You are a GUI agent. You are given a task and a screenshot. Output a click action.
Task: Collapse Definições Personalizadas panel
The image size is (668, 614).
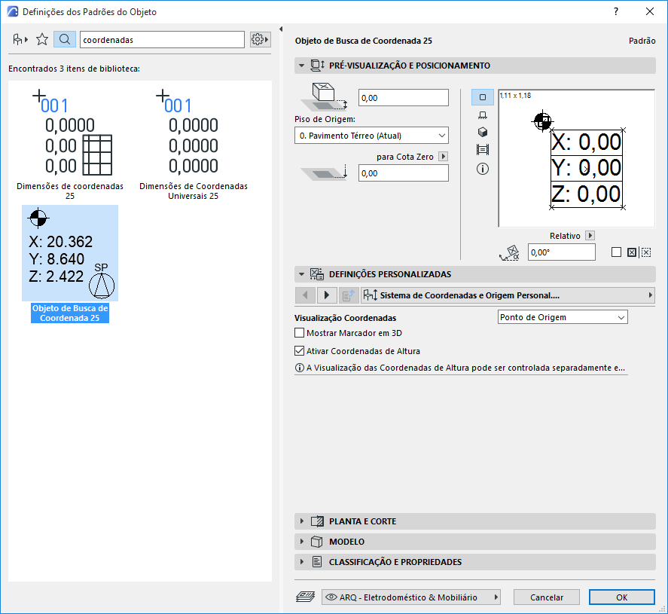(x=302, y=274)
